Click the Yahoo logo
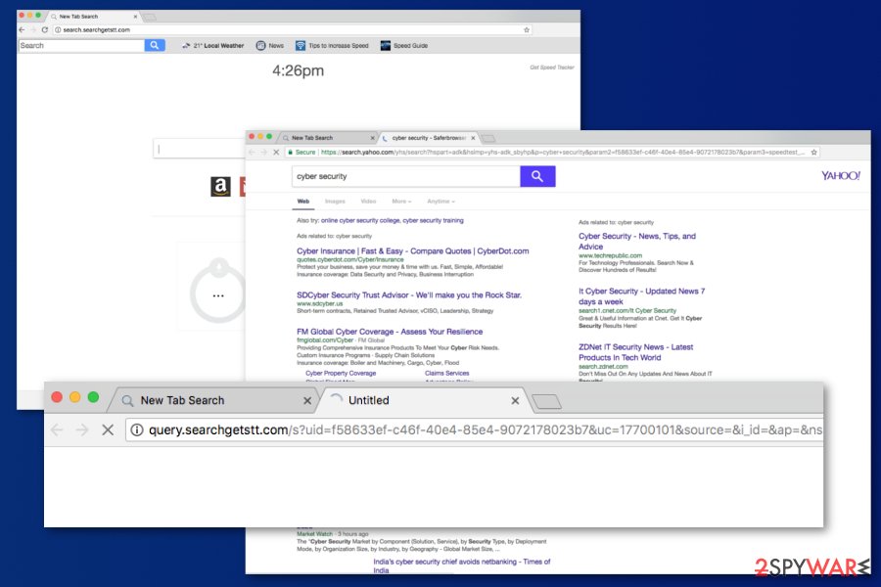 pos(841,176)
